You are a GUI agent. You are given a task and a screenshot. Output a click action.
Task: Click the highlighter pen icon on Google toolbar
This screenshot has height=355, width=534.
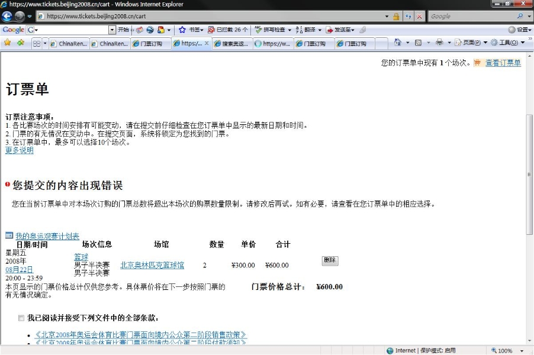[x=363, y=30]
